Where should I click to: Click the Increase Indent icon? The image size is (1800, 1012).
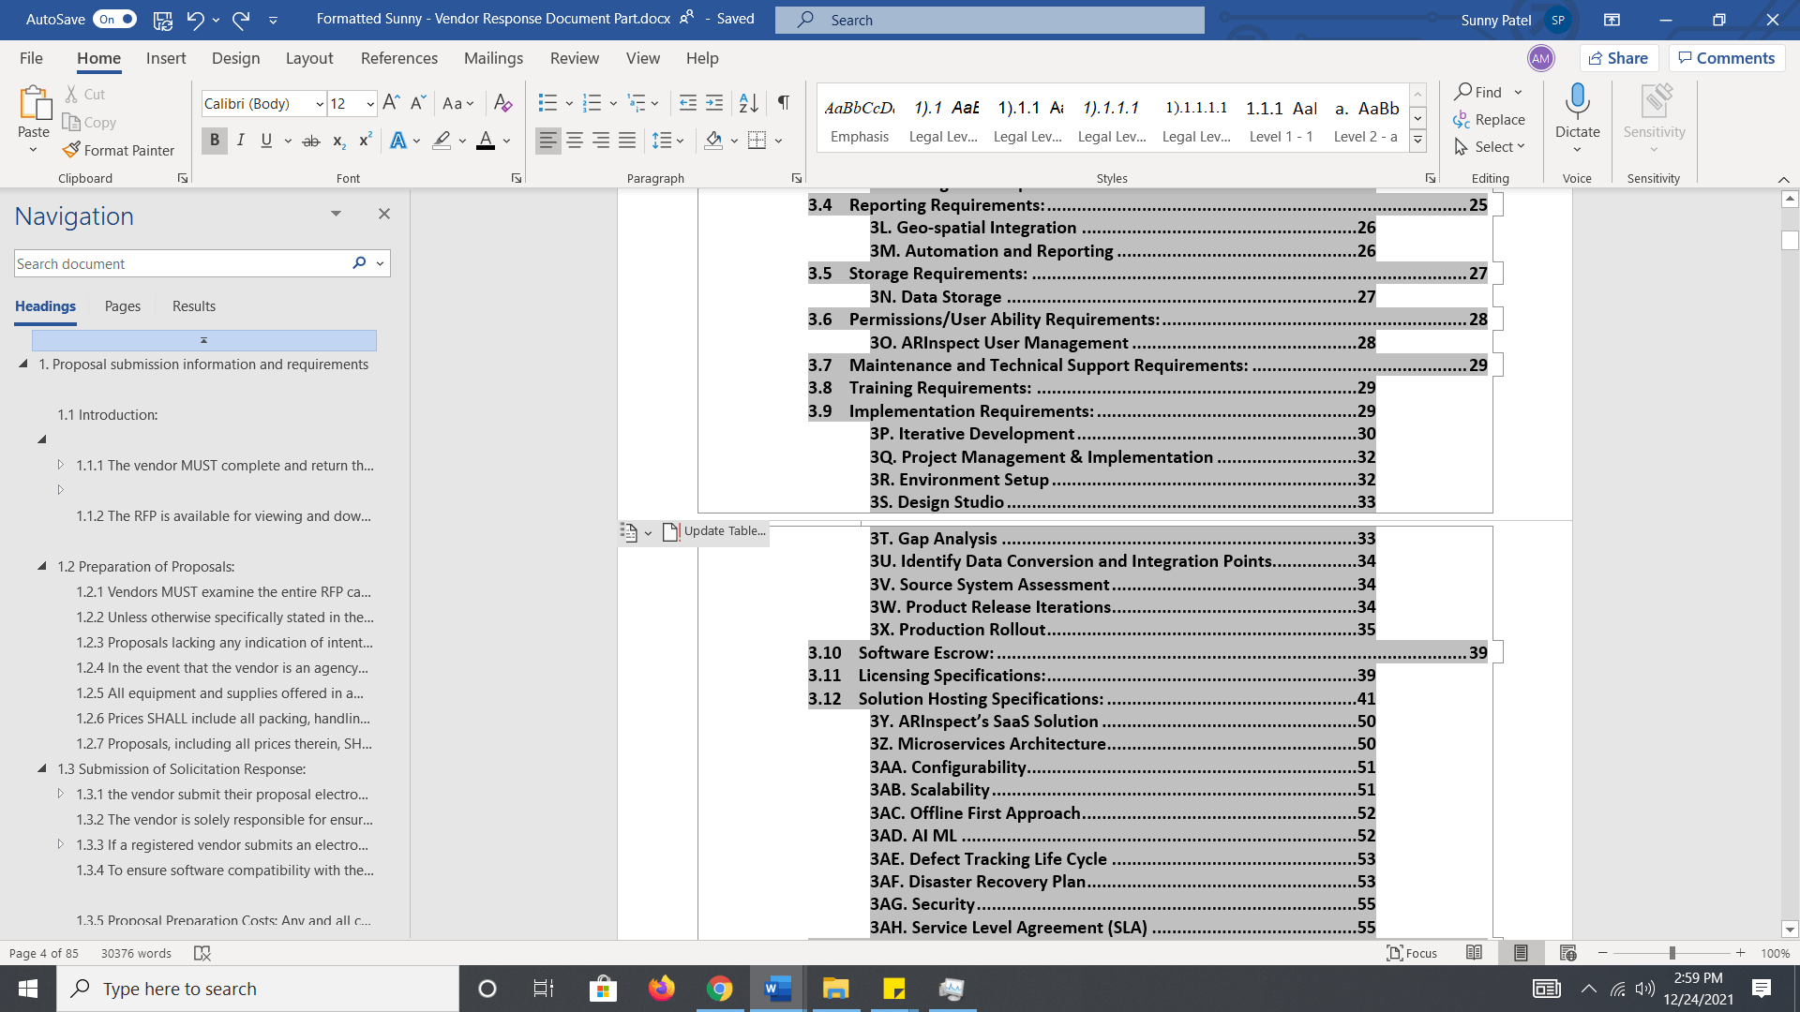pyautogui.click(x=714, y=102)
